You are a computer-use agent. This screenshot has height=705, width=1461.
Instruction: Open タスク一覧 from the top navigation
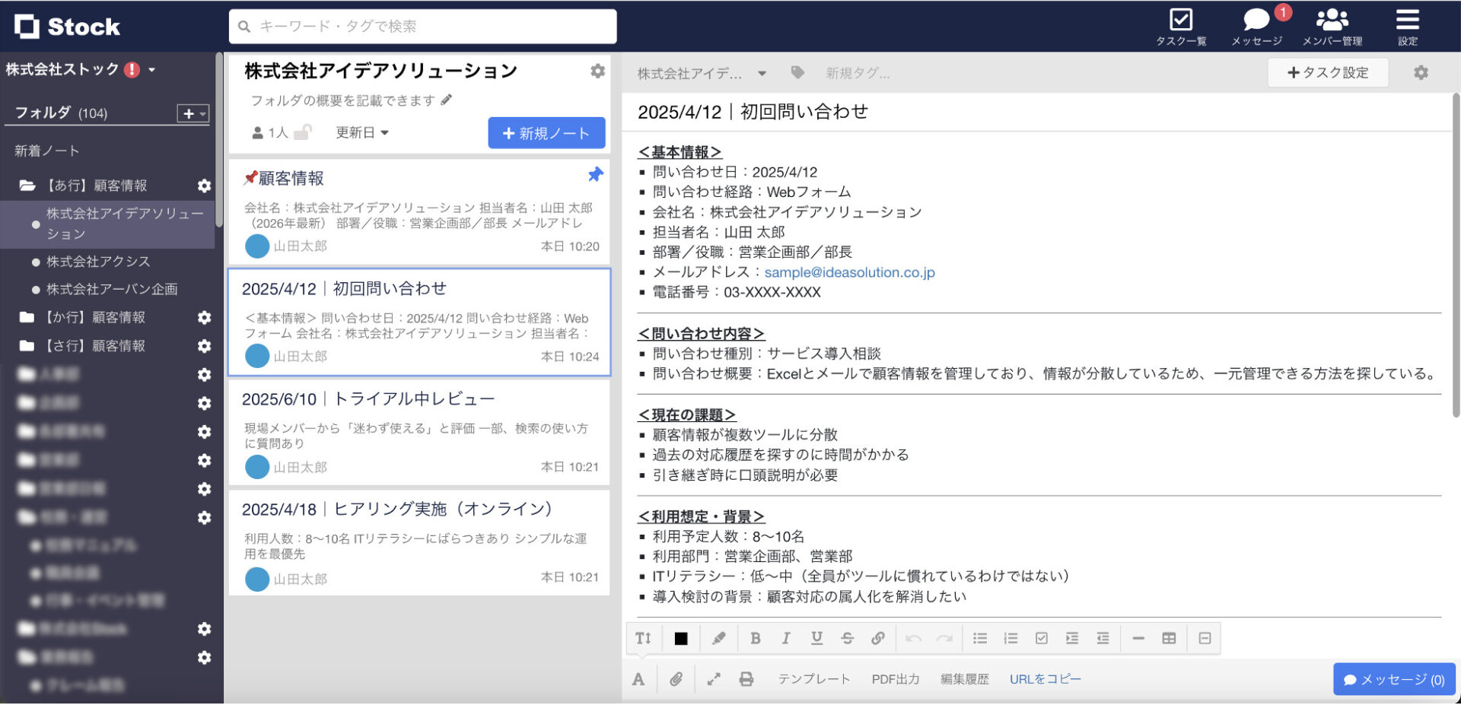(1181, 25)
